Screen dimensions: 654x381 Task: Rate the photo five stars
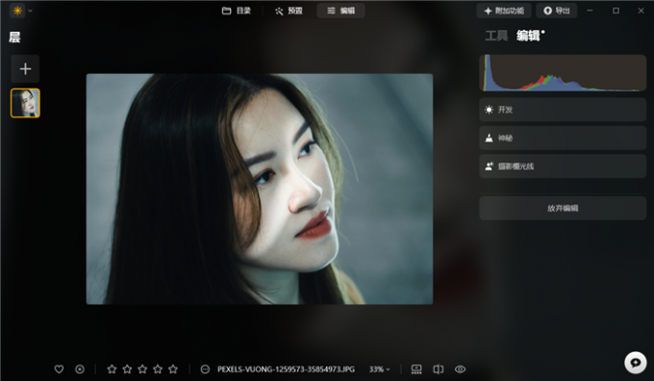pyautogui.click(x=173, y=369)
